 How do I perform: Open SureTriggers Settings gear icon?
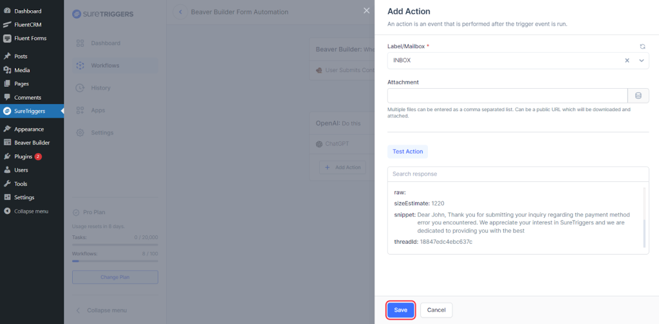[x=80, y=133]
